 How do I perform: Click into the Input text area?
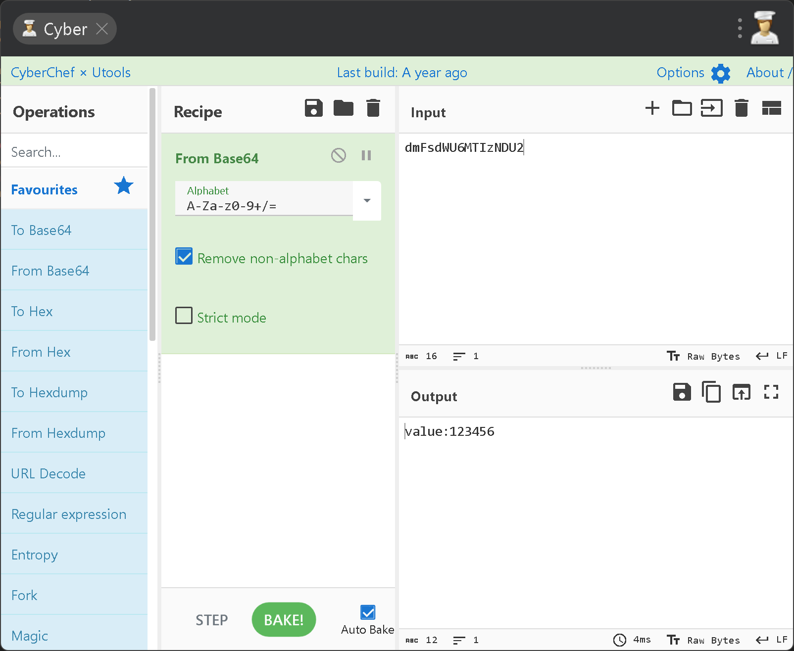pyautogui.click(x=596, y=238)
